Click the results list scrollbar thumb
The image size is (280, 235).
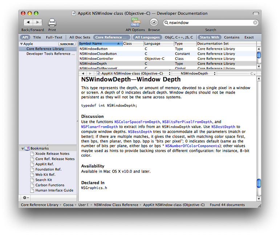259,55
